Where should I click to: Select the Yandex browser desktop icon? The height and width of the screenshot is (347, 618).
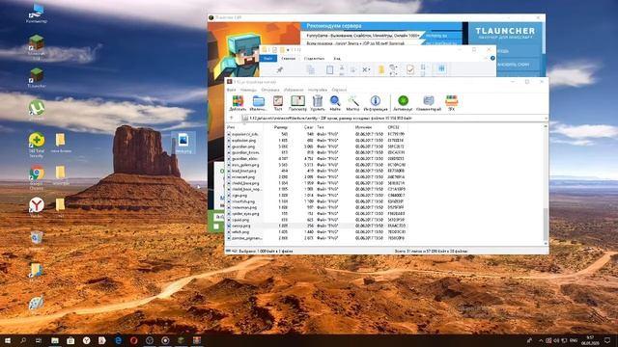pyautogui.click(x=37, y=207)
